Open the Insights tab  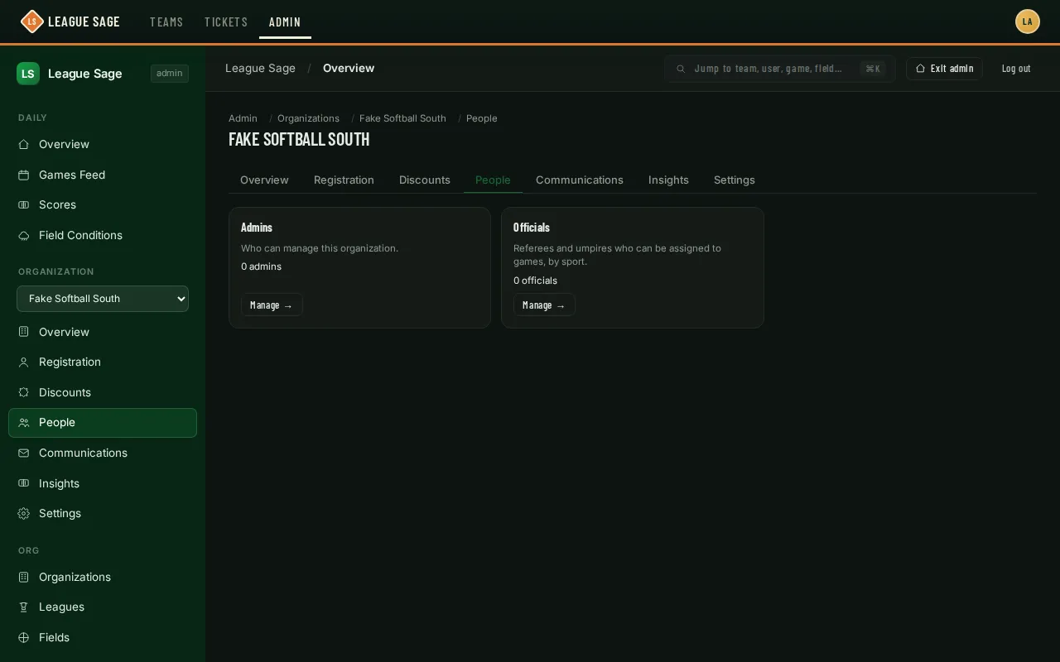pos(668,180)
